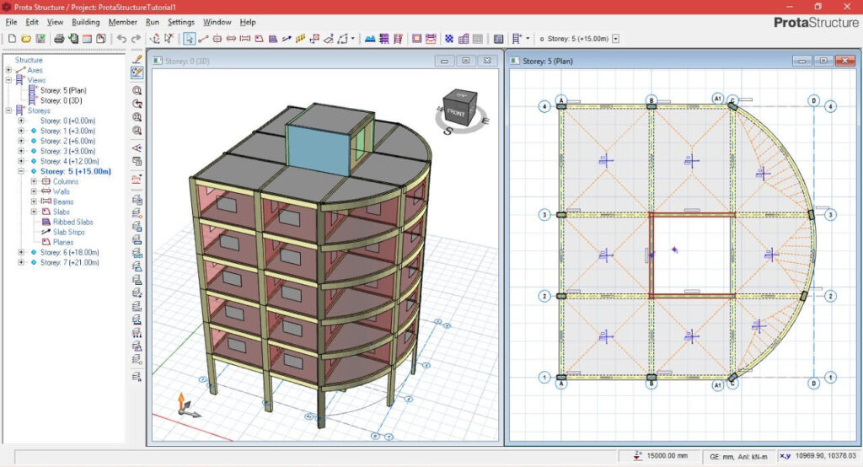Click the topmost magnifier zoom icon
863x467 pixels.
click(x=137, y=90)
